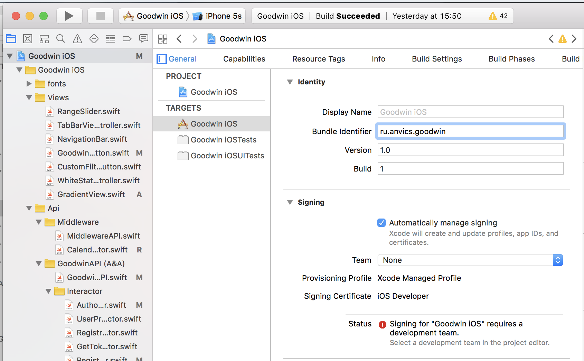
Task: Click the Bundle Identifier field
Action: pyautogui.click(x=470, y=131)
